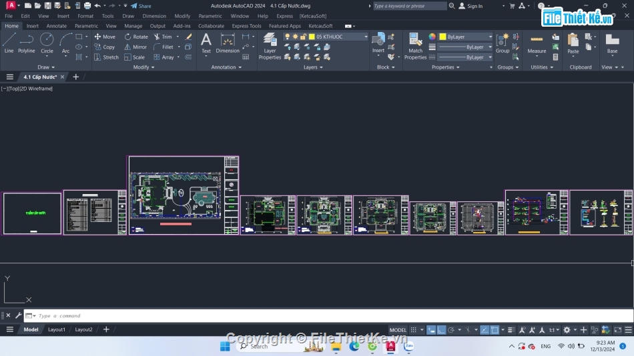Open new drawing tab with plus
Viewport: 634px width, 356px height.
pos(75,77)
